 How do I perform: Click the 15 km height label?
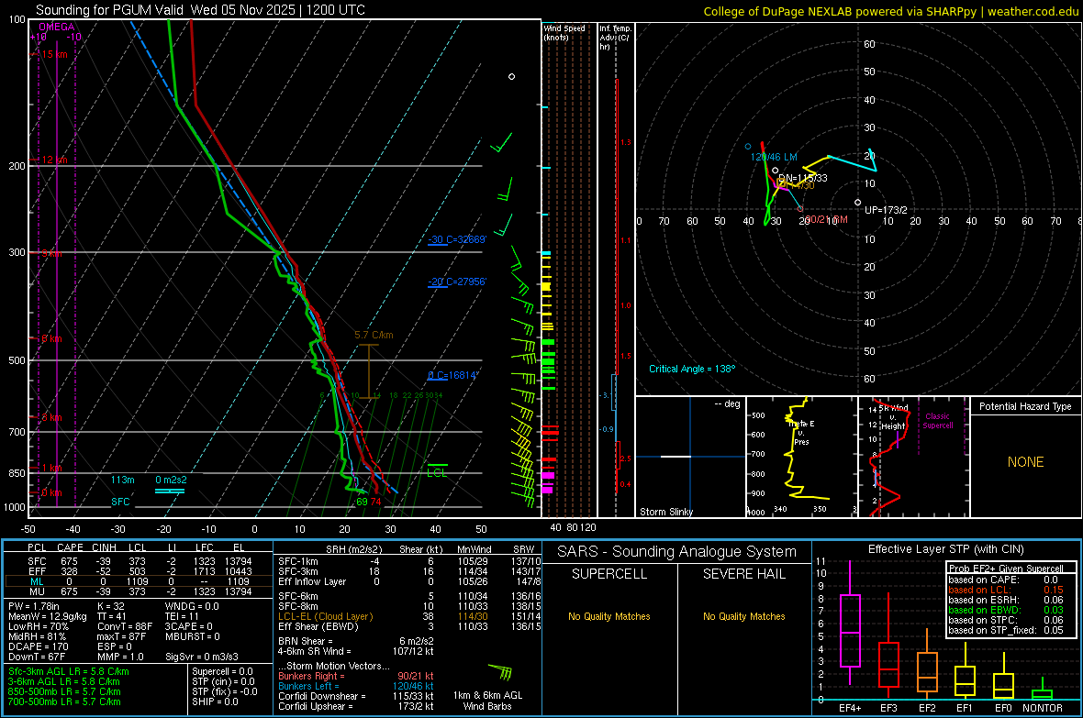pos(55,54)
